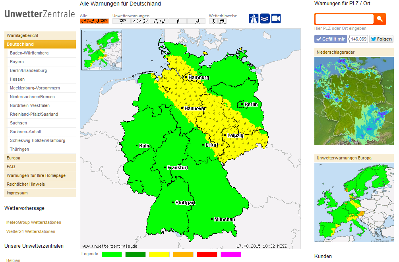Select the Alle warnings filter icon
This screenshot has width=399, height=262.
(x=95, y=21)
